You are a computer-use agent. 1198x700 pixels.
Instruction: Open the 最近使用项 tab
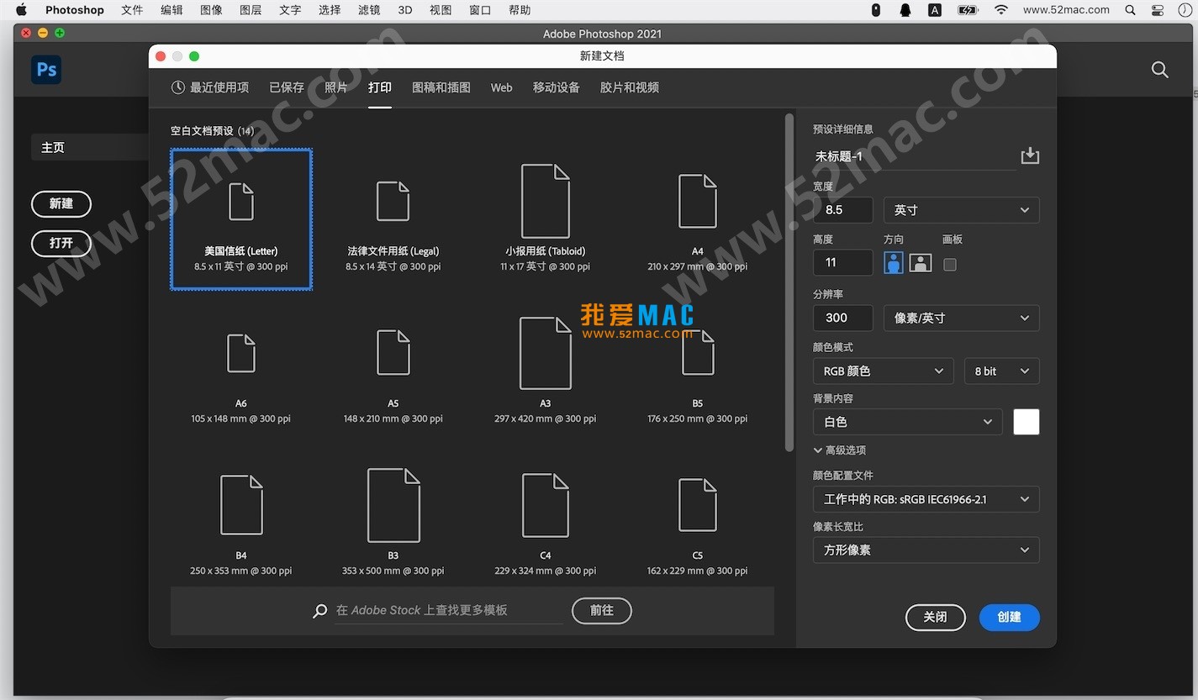(210, 87)
